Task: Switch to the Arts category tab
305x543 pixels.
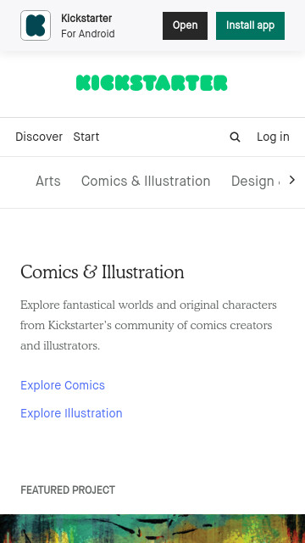Action: click(x=48, y=181)
